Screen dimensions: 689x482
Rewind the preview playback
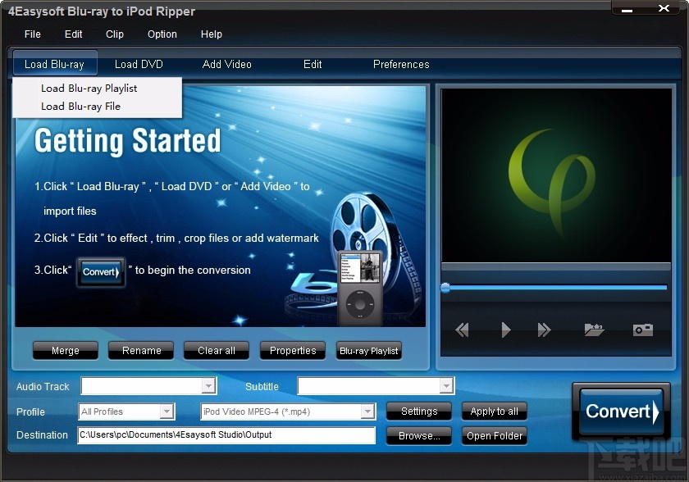coord(461,330)
